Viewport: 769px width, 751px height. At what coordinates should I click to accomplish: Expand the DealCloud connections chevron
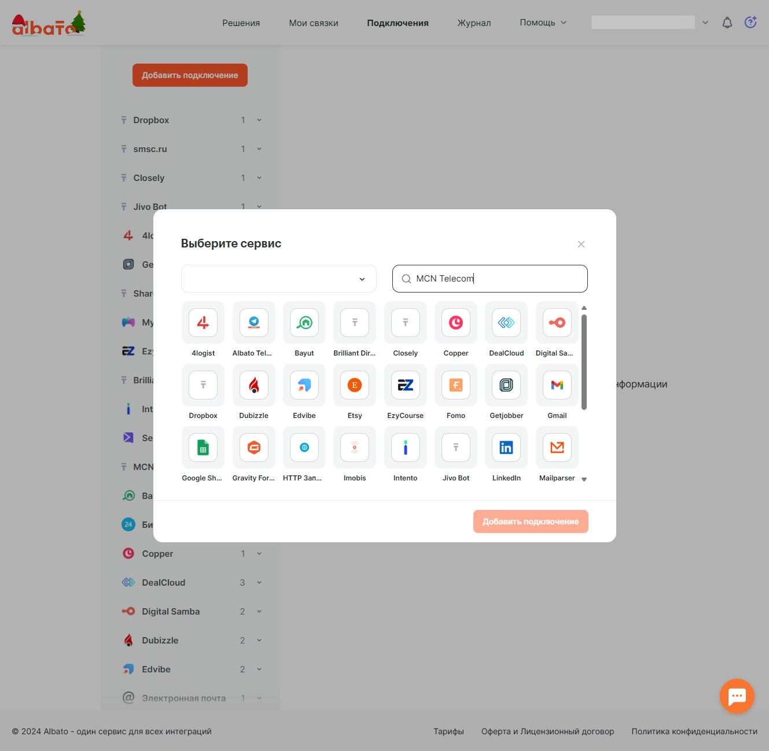(259, 583)
